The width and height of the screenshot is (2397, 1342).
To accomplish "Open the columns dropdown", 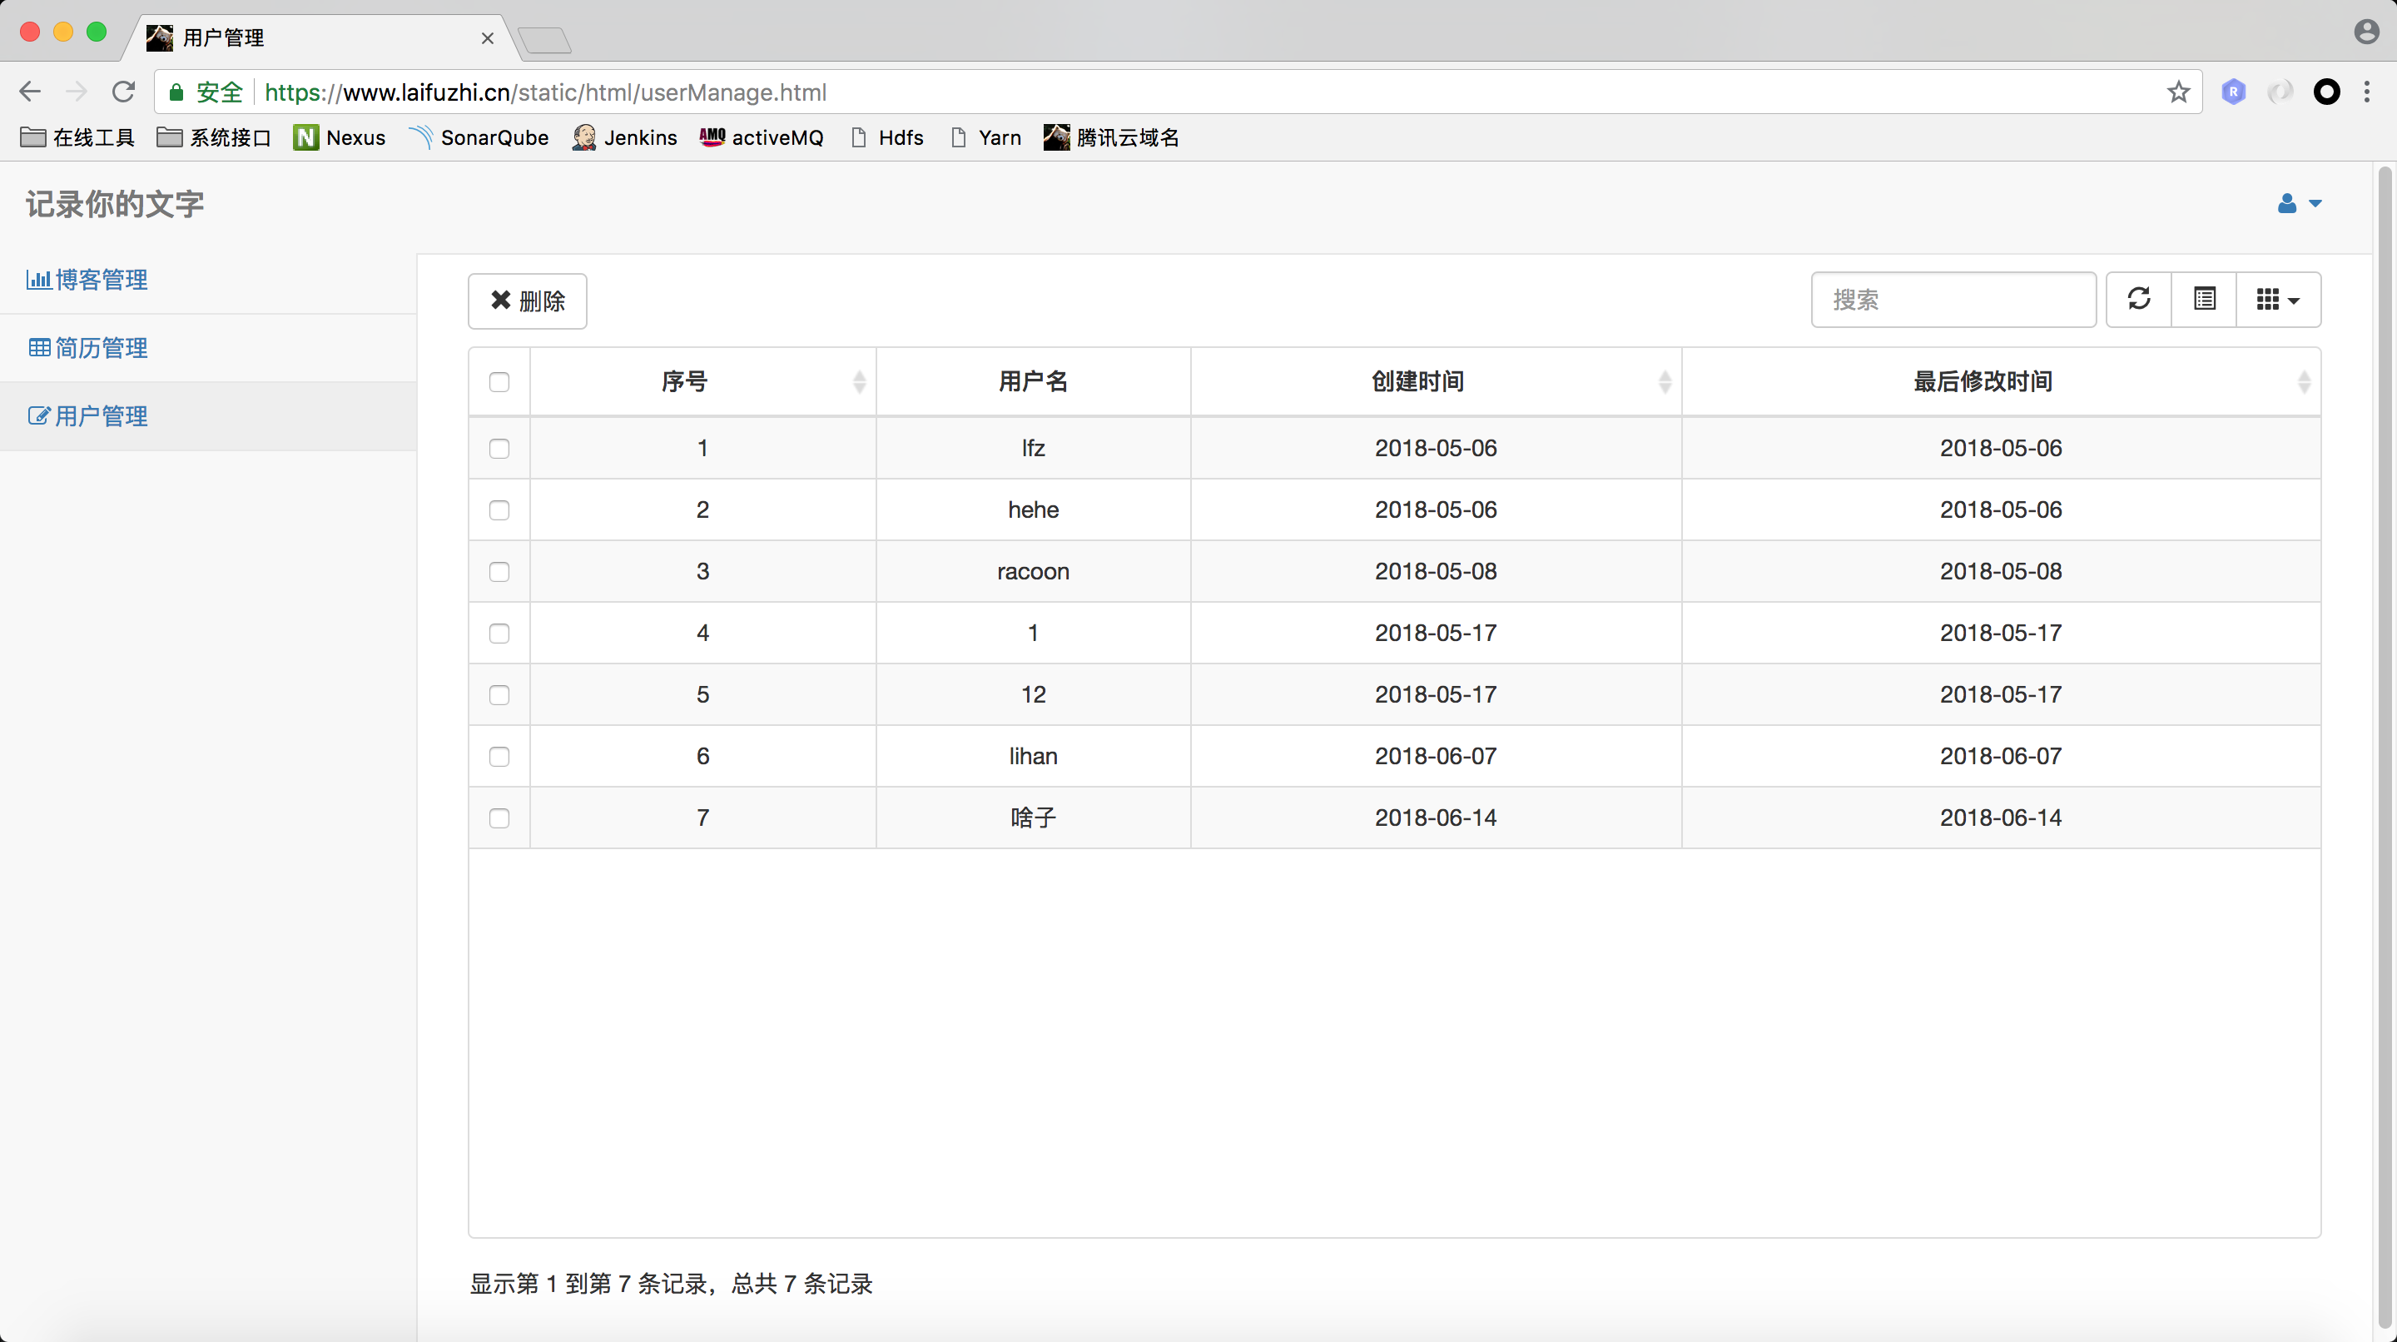I will coord(2277,299).
